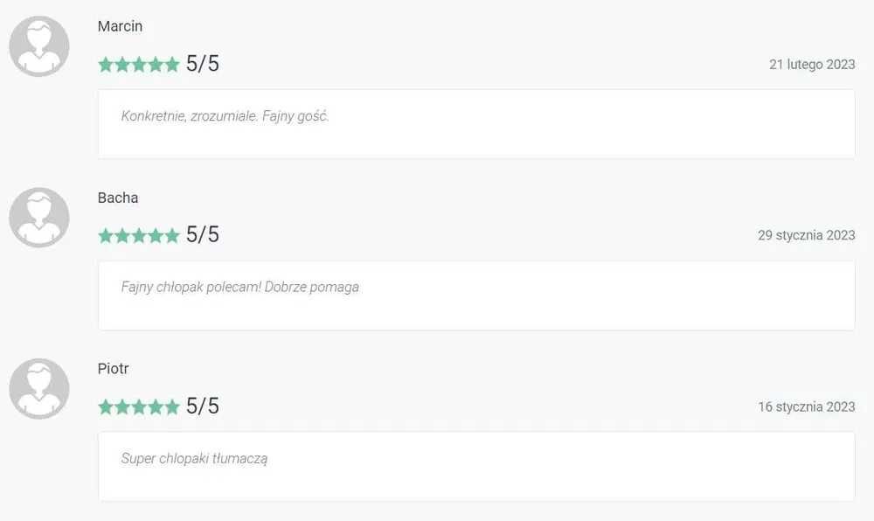Click the review text "Konkretnie, zrozumiale. Fajny gość."
This screenshot has width=874, height=521.
tap(225, 115)
